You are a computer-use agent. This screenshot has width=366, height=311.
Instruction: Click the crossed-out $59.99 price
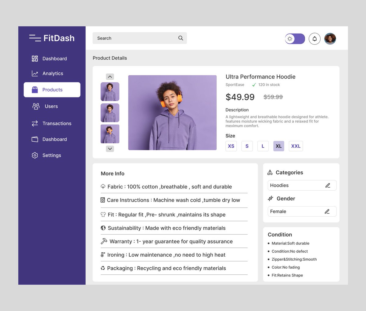(273, 97)
